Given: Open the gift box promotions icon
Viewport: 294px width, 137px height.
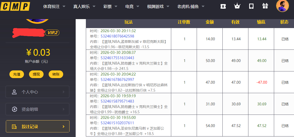Looking at the screenshot, I should [265, 6].
